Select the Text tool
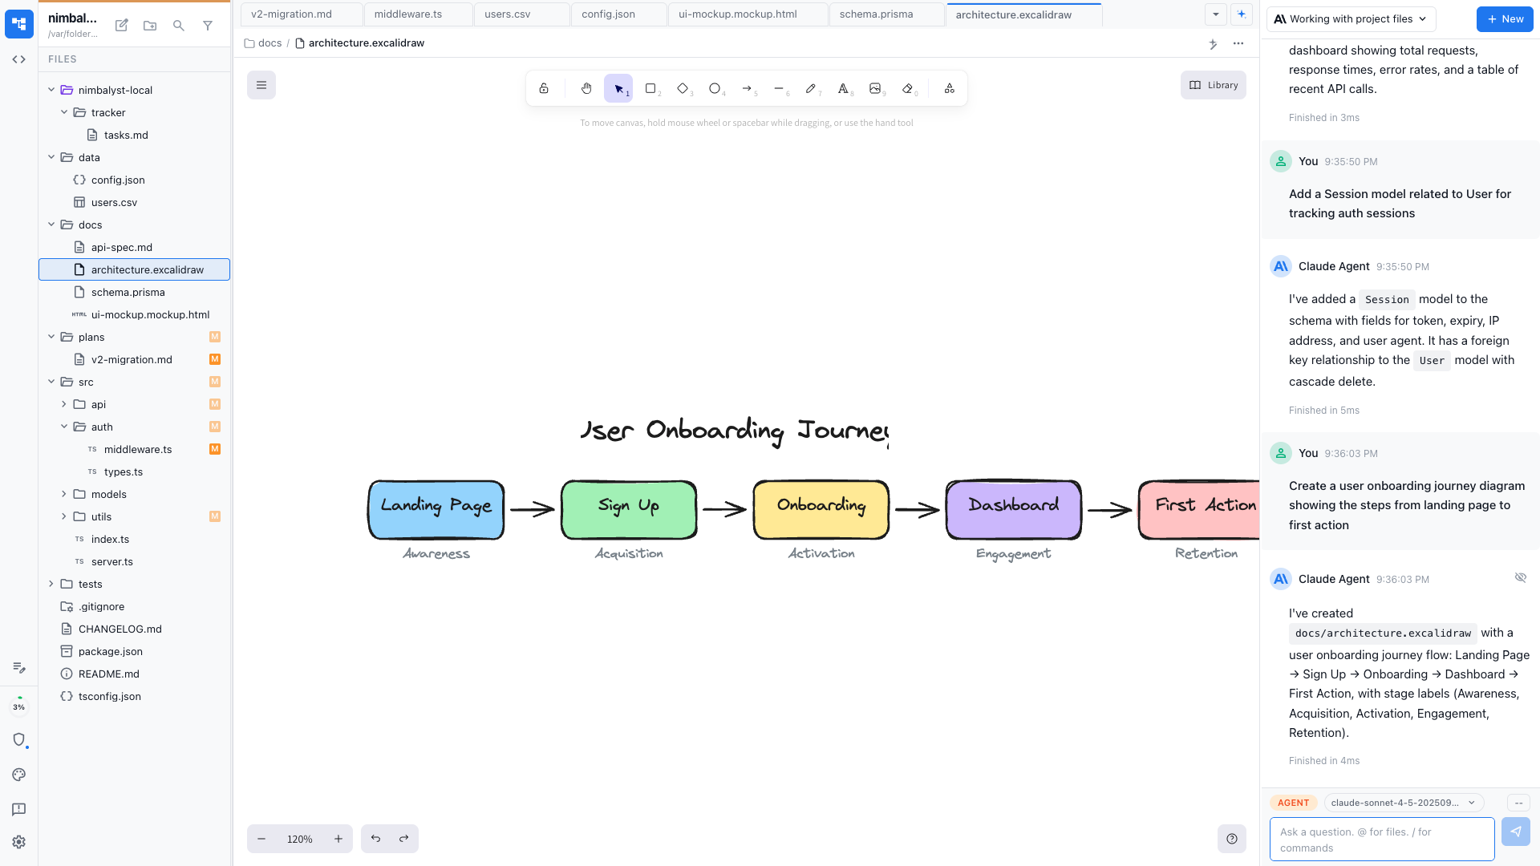The height and width of the screenshot is (866, 1540). coord(843,88)
